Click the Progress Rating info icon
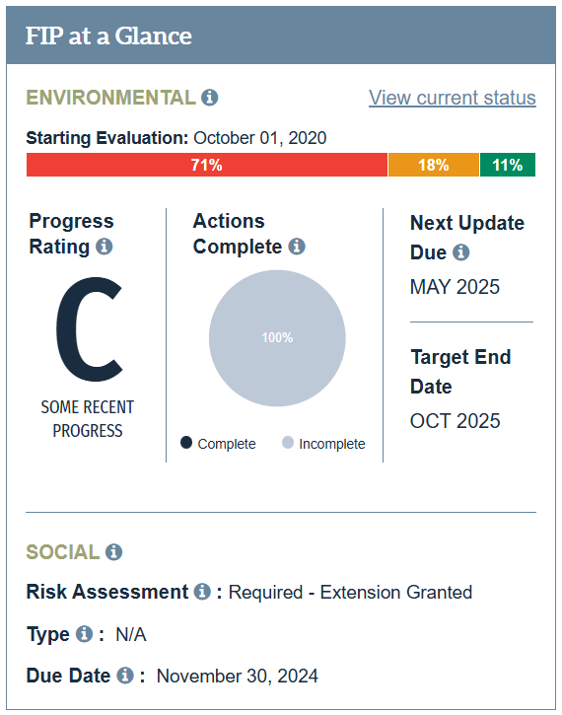This screenshot has width=562, height=715. [x=105, y=247]
